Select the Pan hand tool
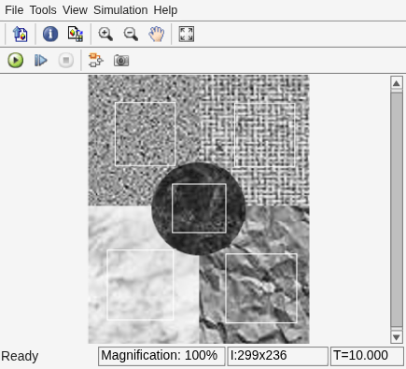 click(x=156, y=34)
